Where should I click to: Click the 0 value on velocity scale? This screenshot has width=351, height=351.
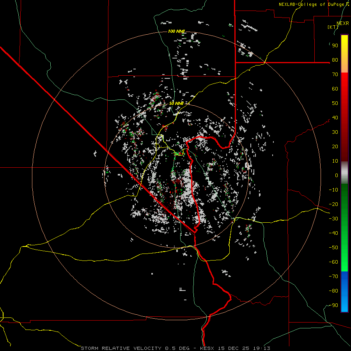pos(337,175)
